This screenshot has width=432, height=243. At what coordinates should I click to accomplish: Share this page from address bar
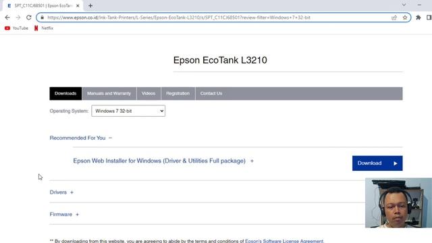click(394, 18)
